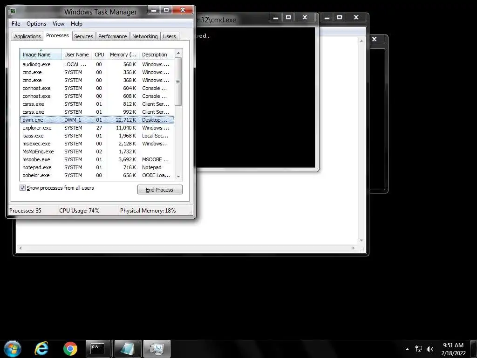Screen dimensions: 477x358
Task: Switch to the Applications tab
Action: coord(27,36)
